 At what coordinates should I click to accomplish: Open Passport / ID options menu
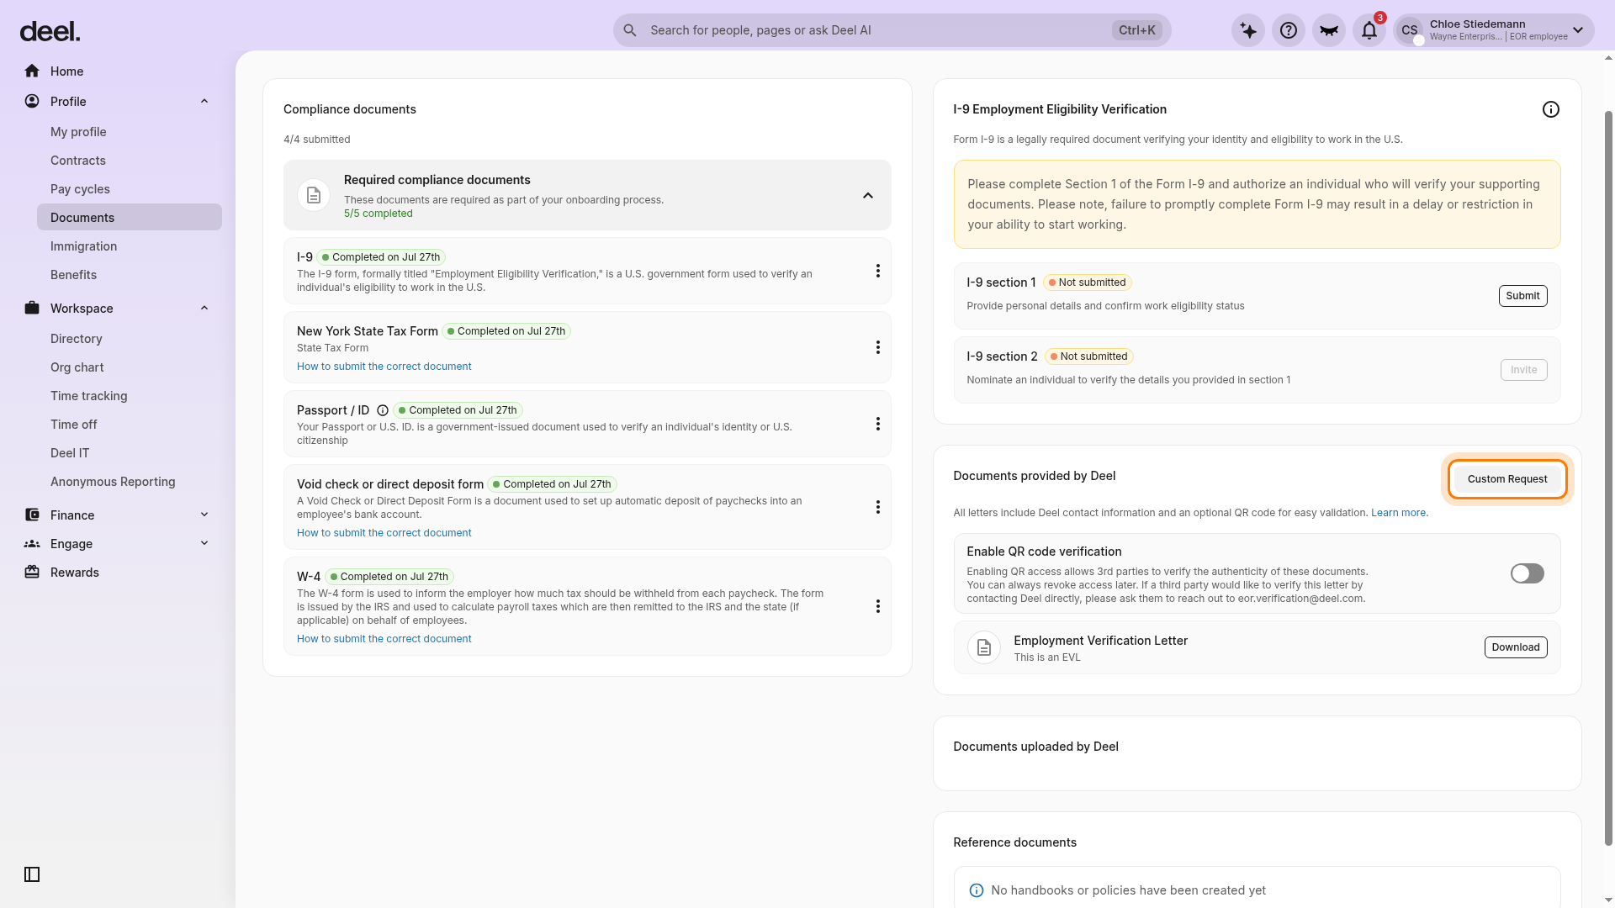coord(877,424)
